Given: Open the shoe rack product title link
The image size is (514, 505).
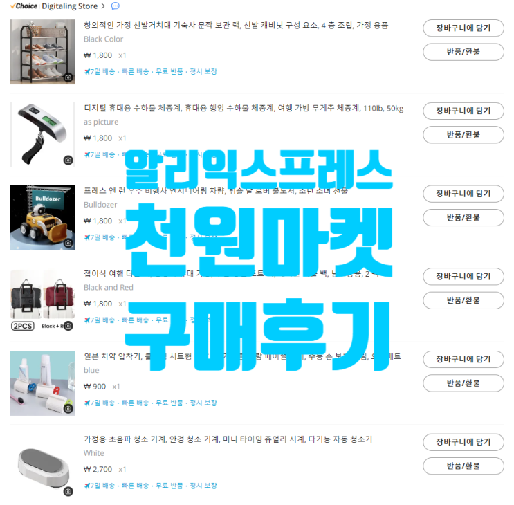Looking at the screenshot, I should [236, 25].
